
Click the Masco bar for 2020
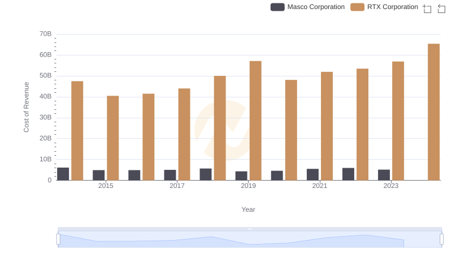[x=277, y=176]
